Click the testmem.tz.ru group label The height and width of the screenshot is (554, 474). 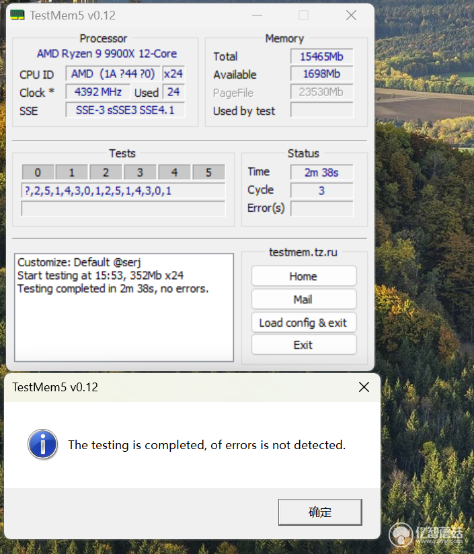pyautogui.click(x=303, y=252)
